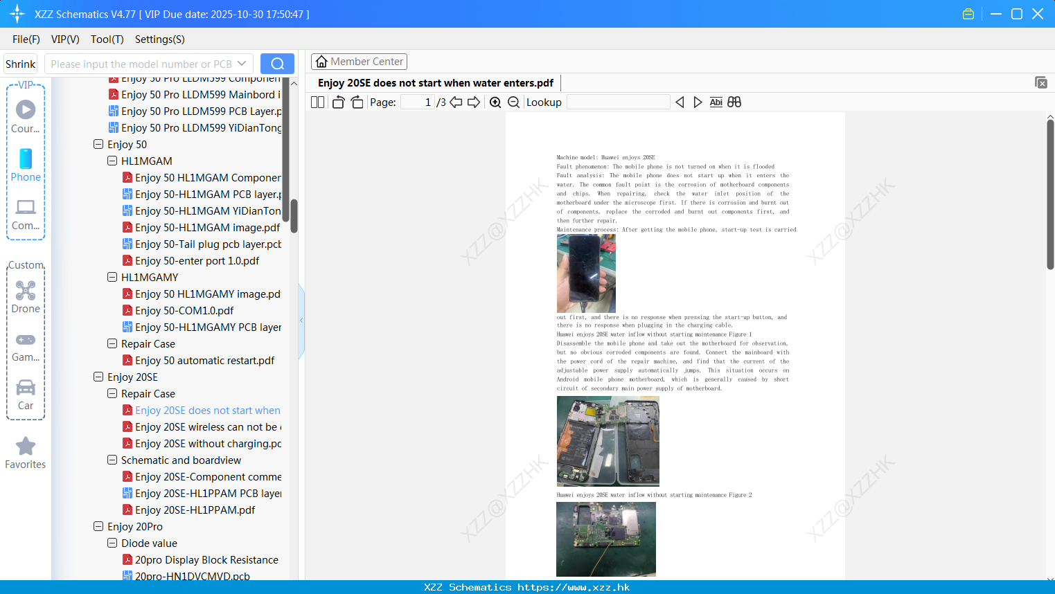This screenshot has height=594, width=1055.
Task: Open Member Center
Action: (359, 62)
